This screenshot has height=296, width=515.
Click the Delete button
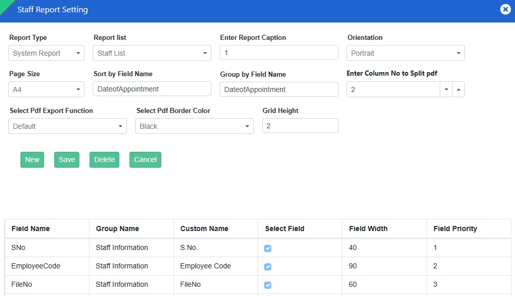[104, 160]
